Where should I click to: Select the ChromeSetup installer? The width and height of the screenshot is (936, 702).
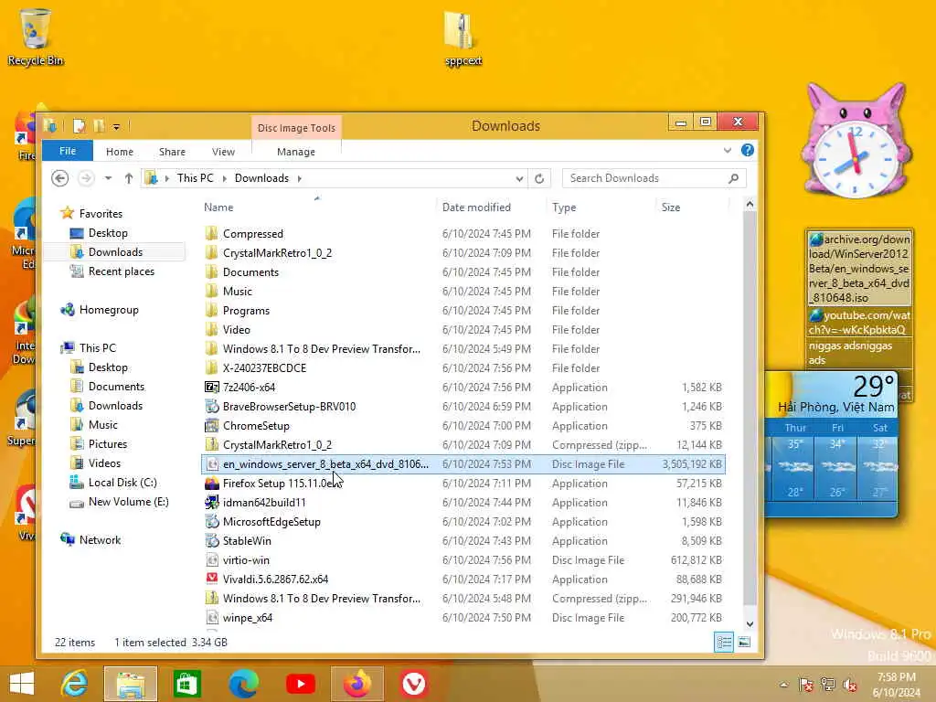[x=463, y=426]
